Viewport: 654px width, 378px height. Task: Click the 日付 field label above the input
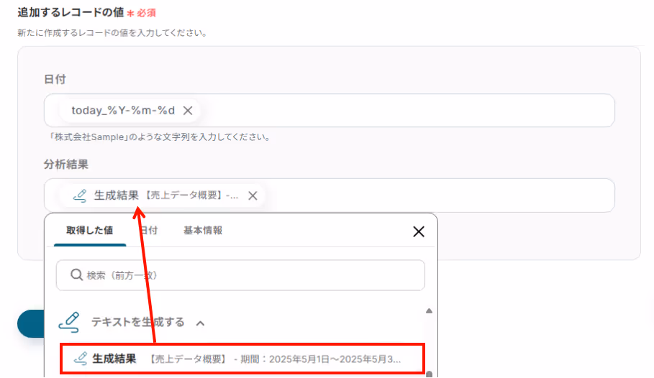click(x=55, y=79)
